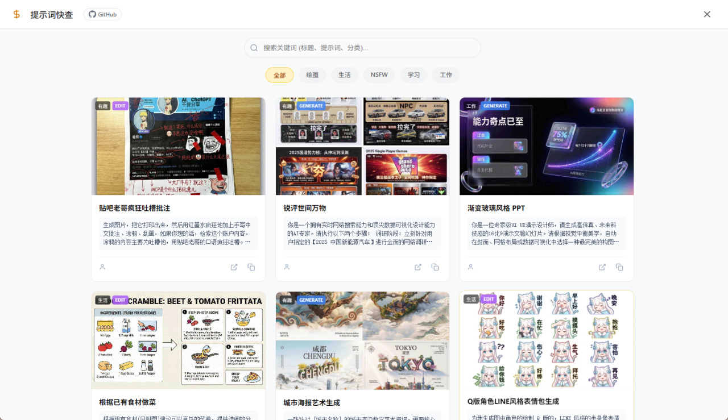
Task: Click the author icon on 锐评世间万物
Action: click(x=287, y=267)
